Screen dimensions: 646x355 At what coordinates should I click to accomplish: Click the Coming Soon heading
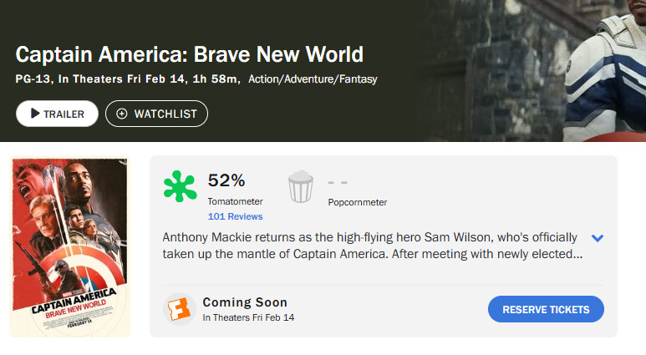(245, 302)
